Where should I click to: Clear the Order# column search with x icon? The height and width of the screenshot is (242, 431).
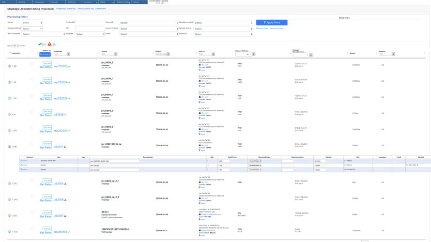tap(116, 54)
